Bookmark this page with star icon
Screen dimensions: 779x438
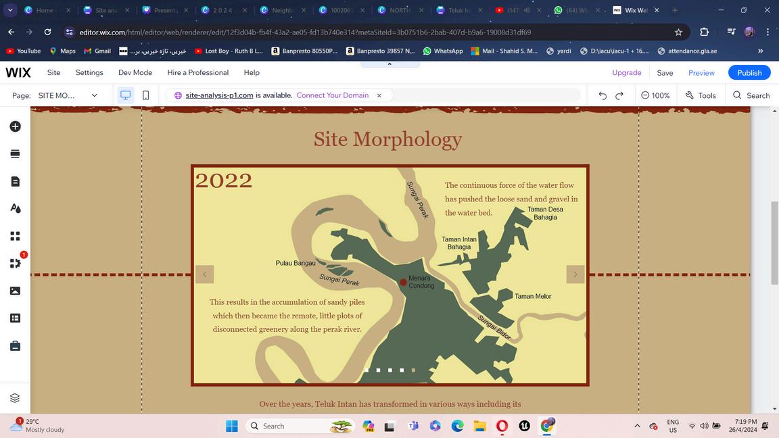[x=679, y=32]
